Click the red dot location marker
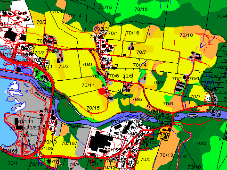The image size is (227, 170). tap(102, 91)
